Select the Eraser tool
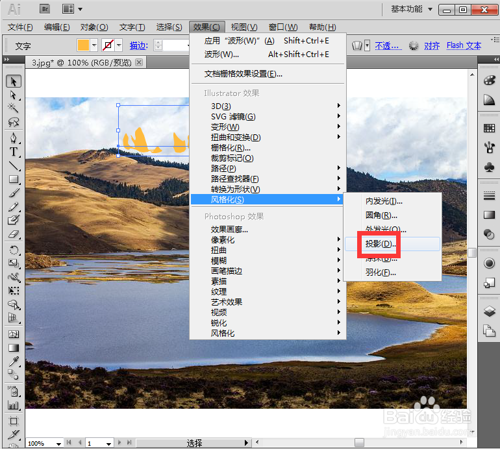 (x=14, y=234)
